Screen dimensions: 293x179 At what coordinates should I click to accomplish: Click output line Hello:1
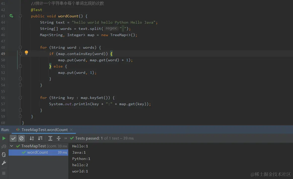point(80,146)
